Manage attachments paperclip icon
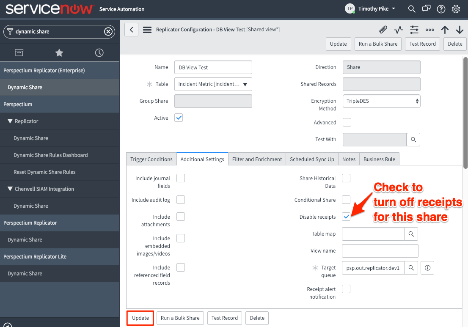Image resolution: width=468 pixels, height=327 pixels. [x=383, y=30]
